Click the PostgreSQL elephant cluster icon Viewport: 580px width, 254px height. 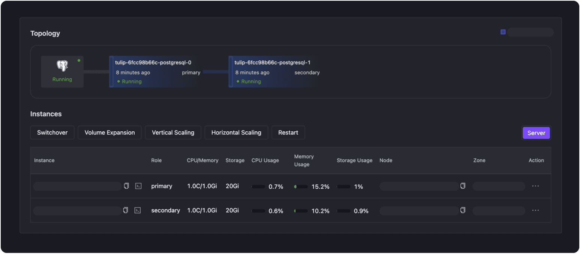pyautogui.click(x=62, y=66)
